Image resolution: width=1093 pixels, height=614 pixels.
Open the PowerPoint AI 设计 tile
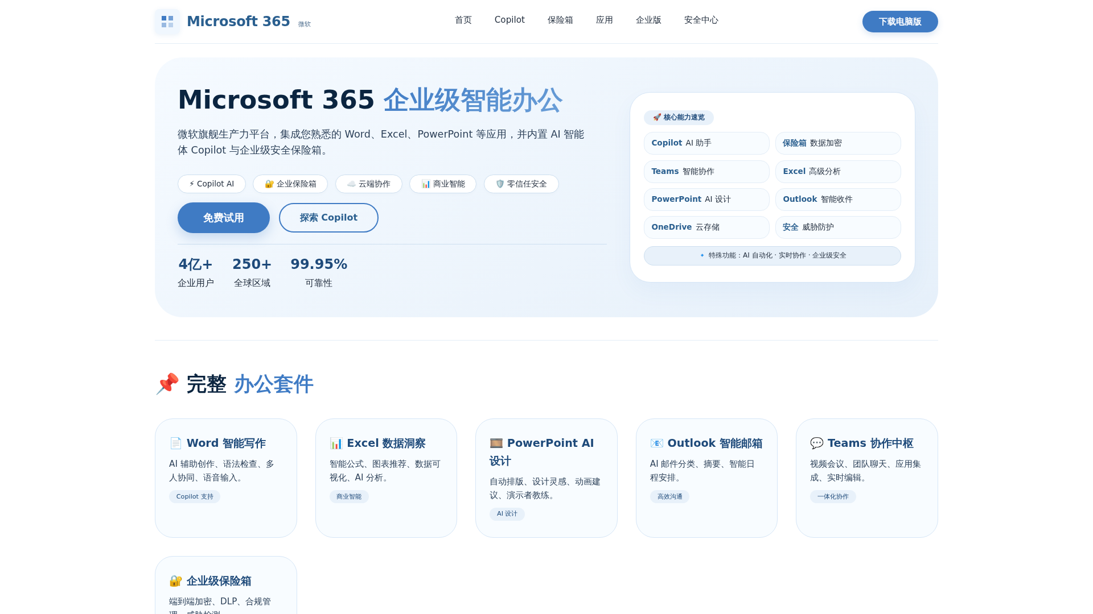point(706,200)
